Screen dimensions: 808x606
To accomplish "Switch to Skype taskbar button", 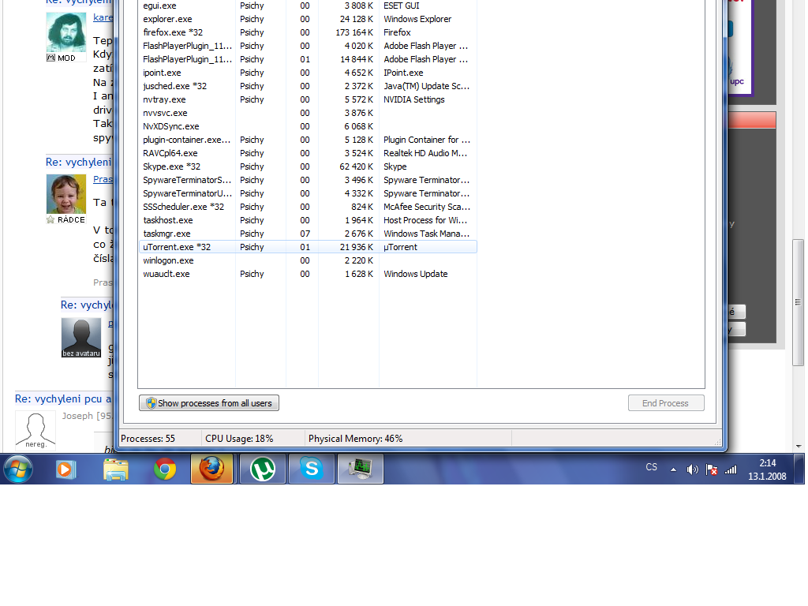I will coord(312,469).
